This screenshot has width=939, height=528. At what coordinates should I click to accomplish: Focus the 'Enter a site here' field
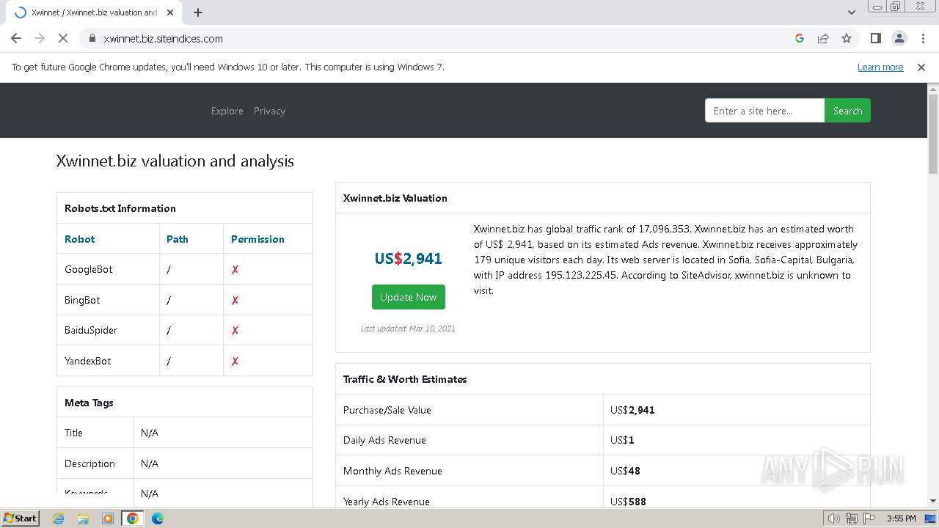tap(764, 111)
